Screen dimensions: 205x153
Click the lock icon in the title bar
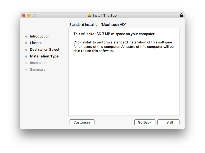[x=181, y=15]
